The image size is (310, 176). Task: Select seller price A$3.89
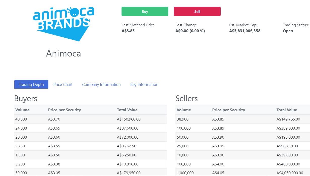pyautogui.click(x=218, y=128)
